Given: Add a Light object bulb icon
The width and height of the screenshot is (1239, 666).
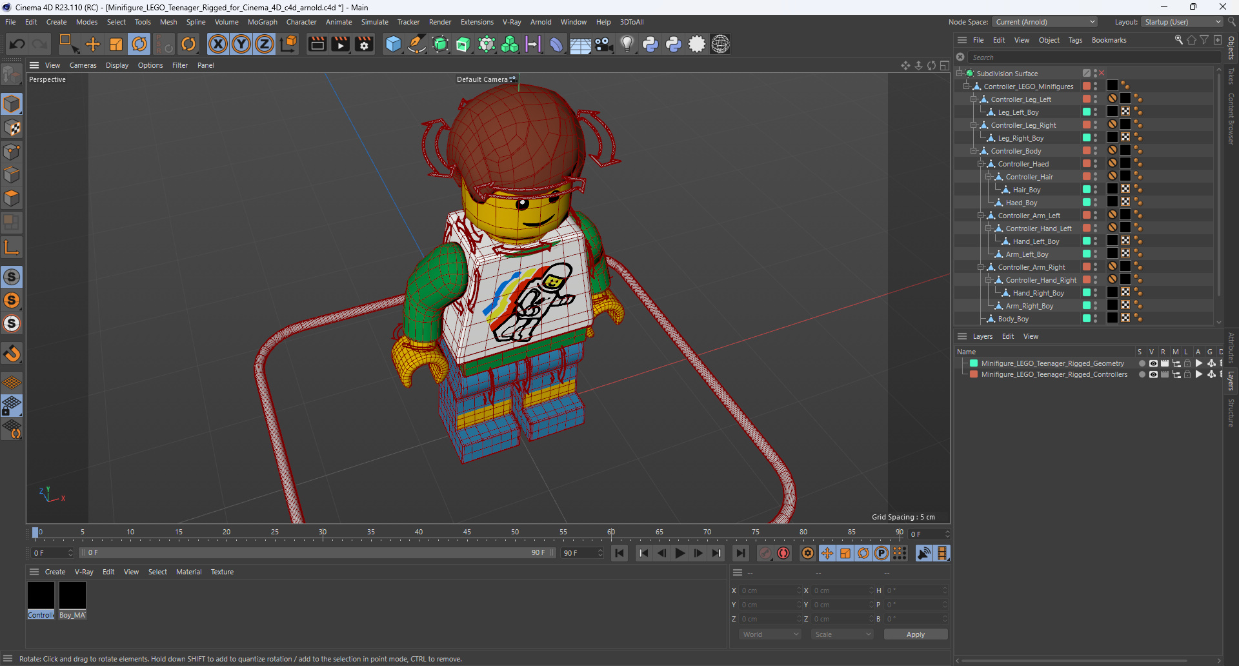Looking at the screenshot, I should (x=627, y=44).
